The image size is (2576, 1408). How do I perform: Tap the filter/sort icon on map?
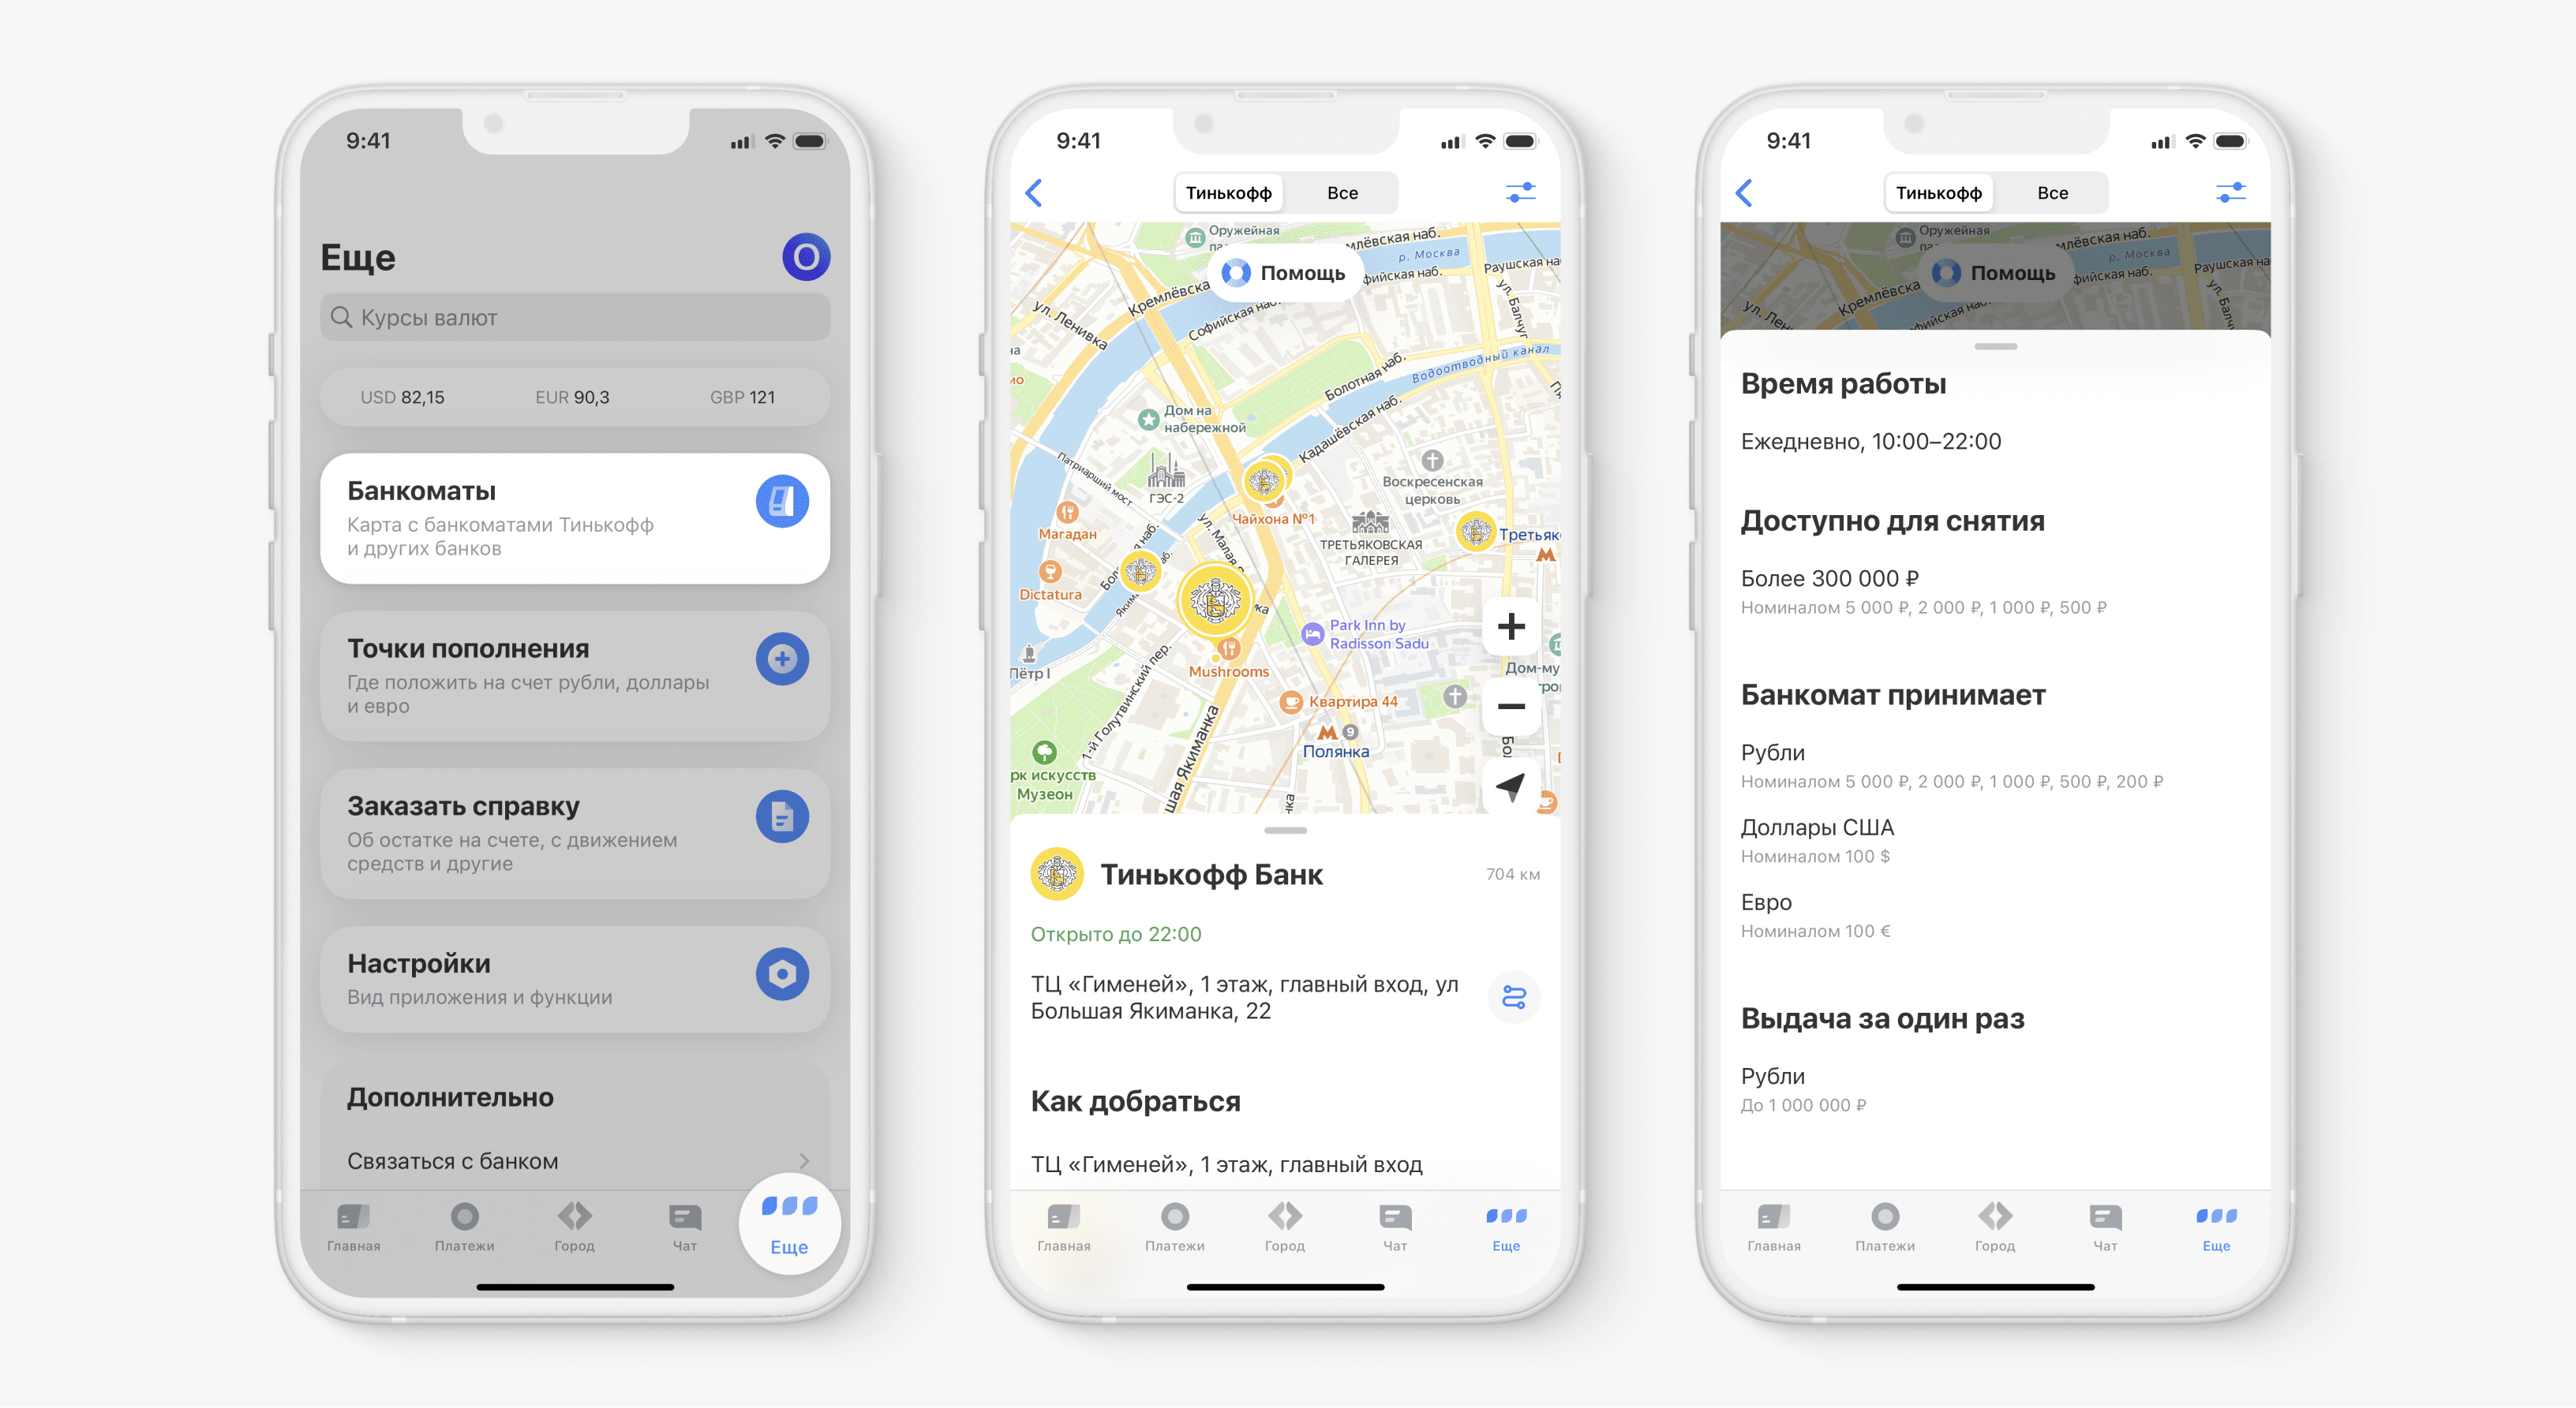(x=1516, y=192)
